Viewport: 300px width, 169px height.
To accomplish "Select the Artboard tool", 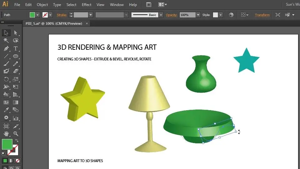I will [6, 126].
